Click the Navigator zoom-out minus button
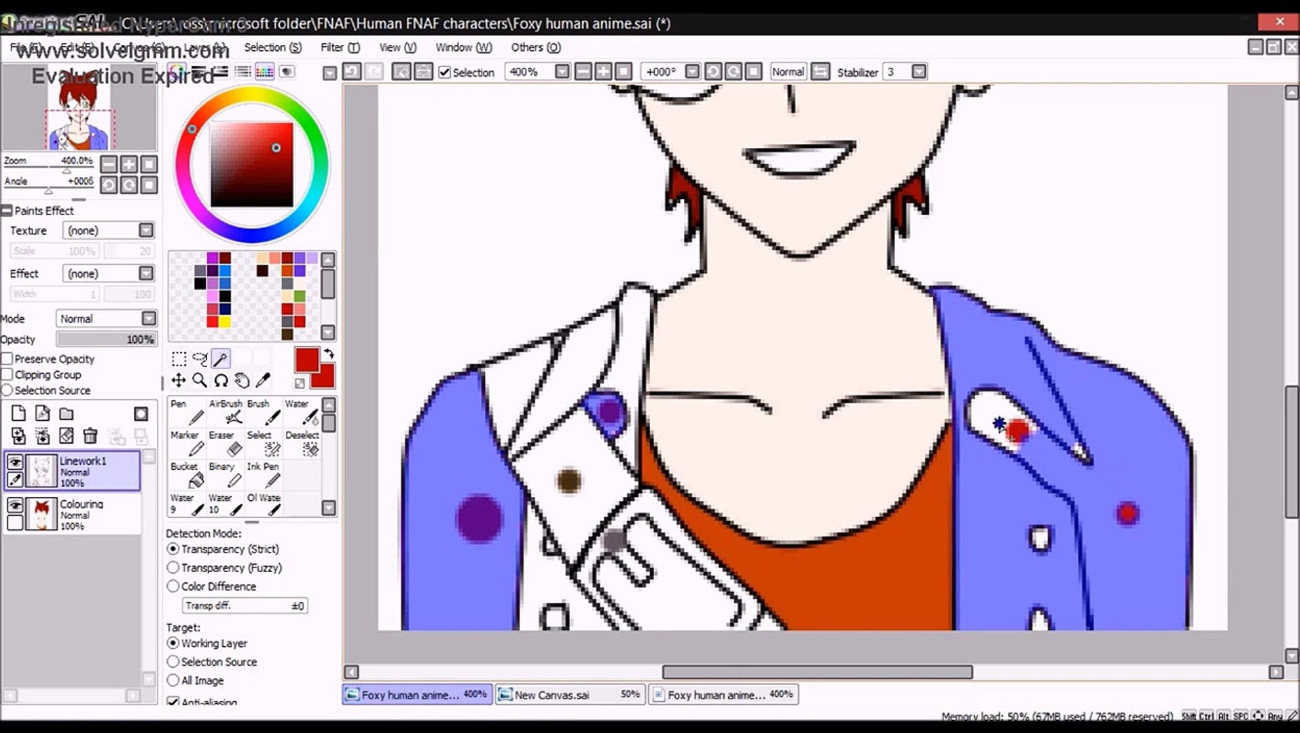This screenshot has height=733, width=1300. 109,164
